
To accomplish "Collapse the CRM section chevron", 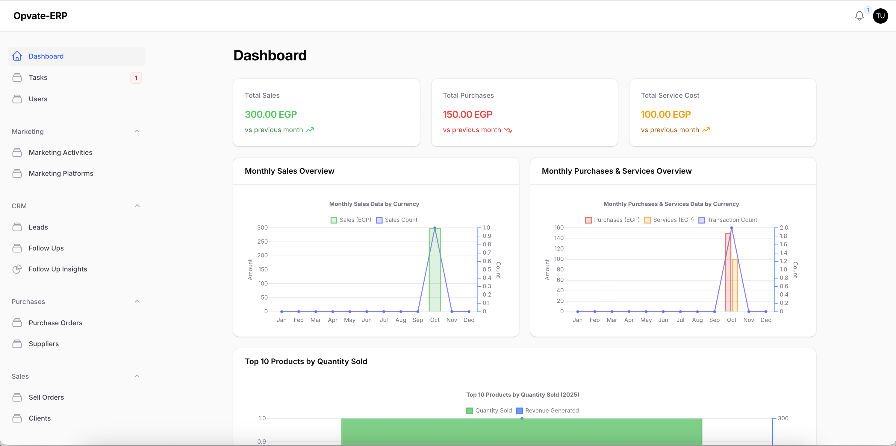I will (137, 206).
